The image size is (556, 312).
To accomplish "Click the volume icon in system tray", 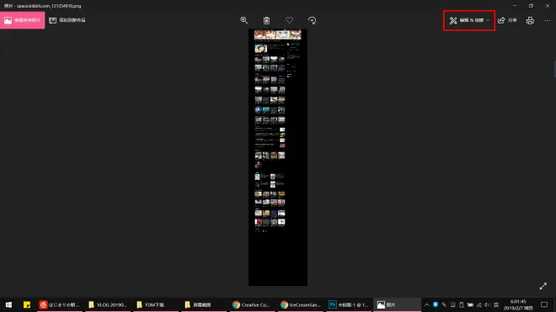I will point(487,305).
